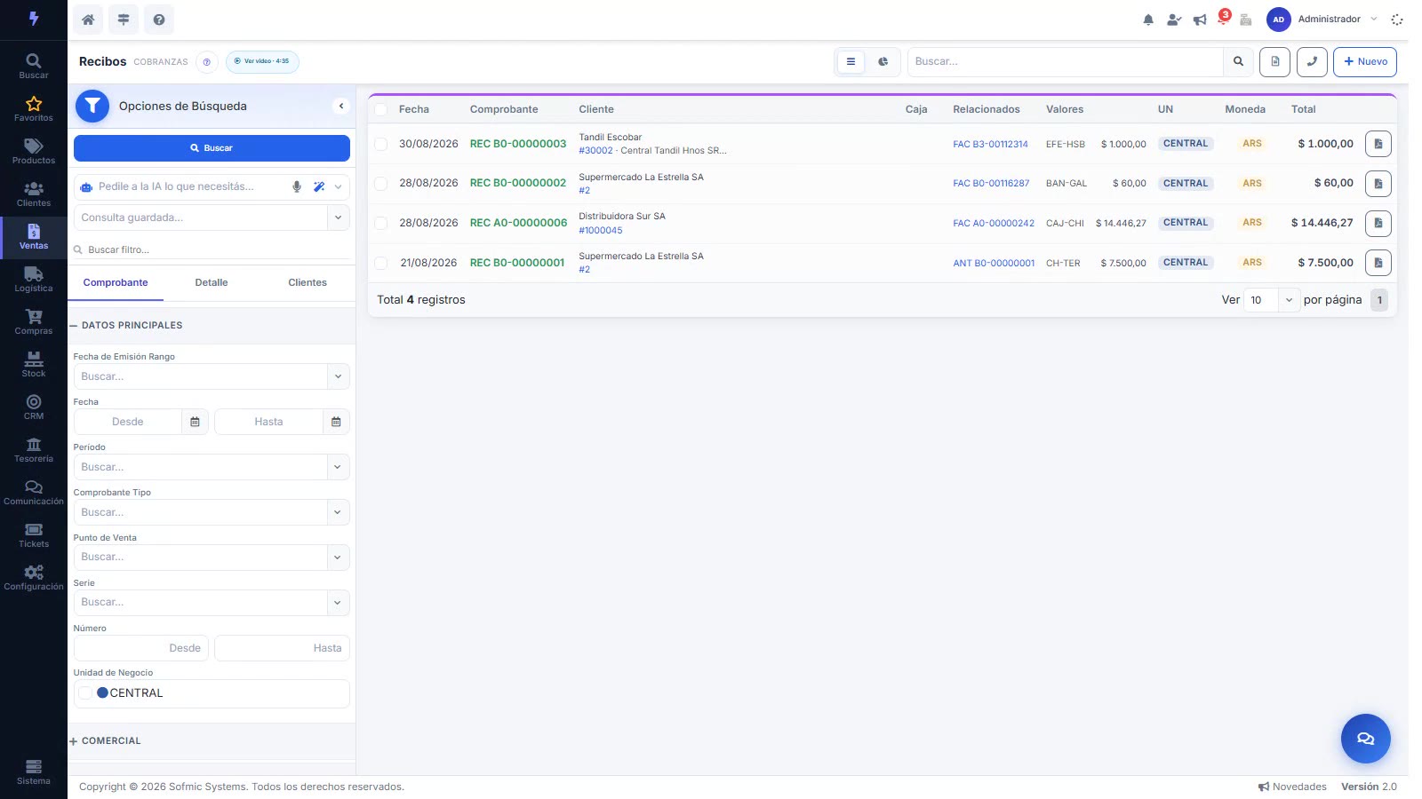Open related invoice FAC A0-00000242

(994, 224)
